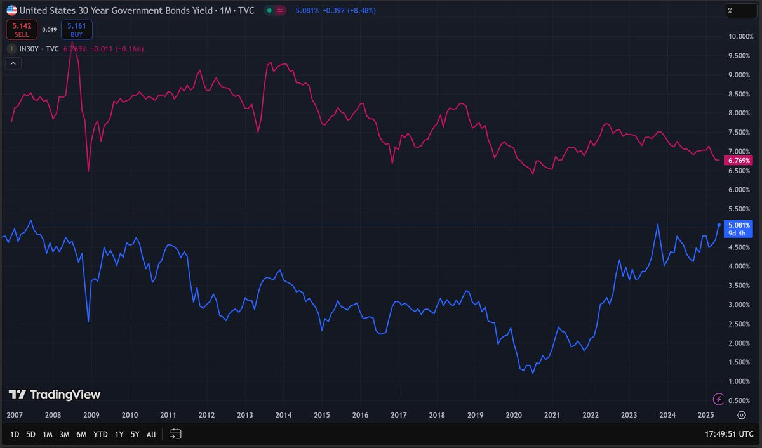762x448 pixels.
Task: Click the 2023 time axis label
Action: [629, 415]
